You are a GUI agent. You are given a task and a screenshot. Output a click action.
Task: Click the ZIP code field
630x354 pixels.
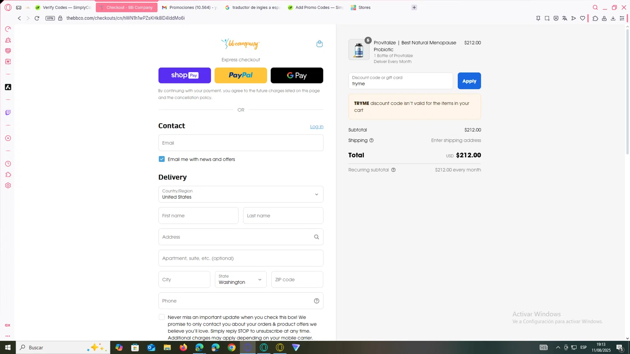297,279
